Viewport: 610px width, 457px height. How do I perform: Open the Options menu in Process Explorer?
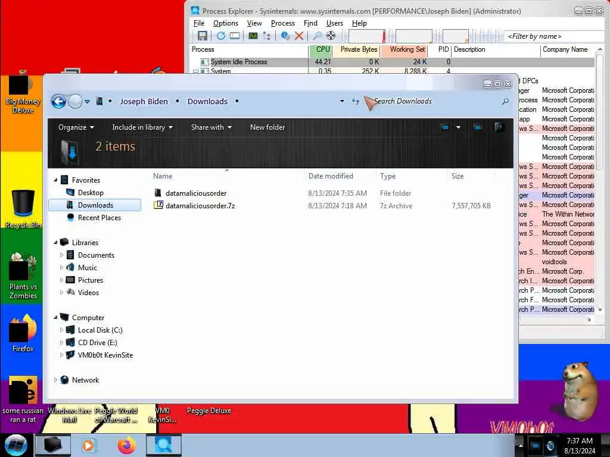(226, 23)
